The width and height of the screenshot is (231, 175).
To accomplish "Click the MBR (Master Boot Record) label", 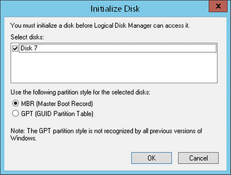I will [57, 104].
